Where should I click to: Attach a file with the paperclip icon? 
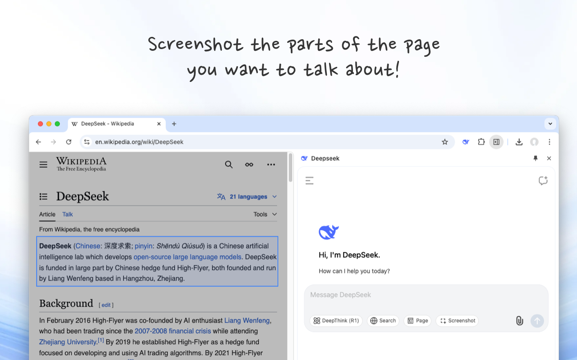tap(519, 321)
